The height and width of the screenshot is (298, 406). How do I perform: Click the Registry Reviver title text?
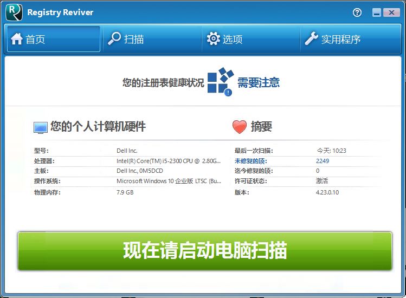pos(60,12)
